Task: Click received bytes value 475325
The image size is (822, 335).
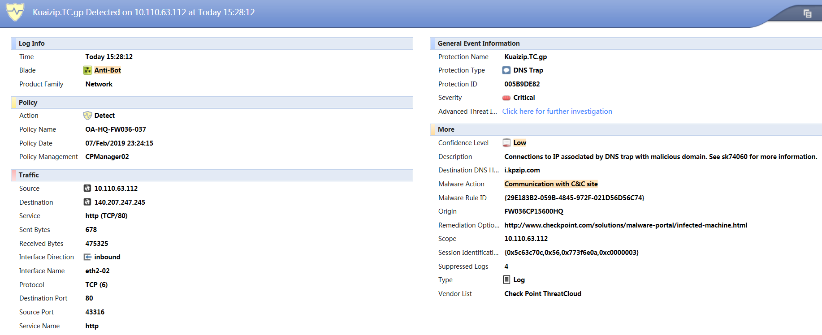Action: (x=97, y=244)
